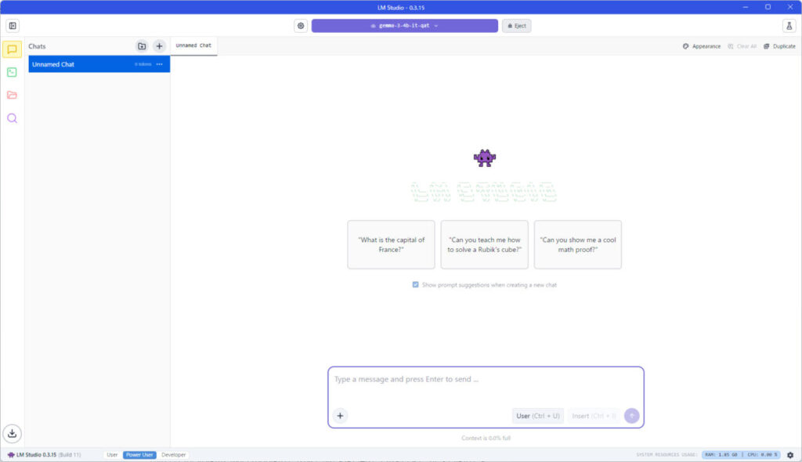Open the My Models folder view
Image resolution: width=802 pixels, height=462 pixels.
point(12,96)
